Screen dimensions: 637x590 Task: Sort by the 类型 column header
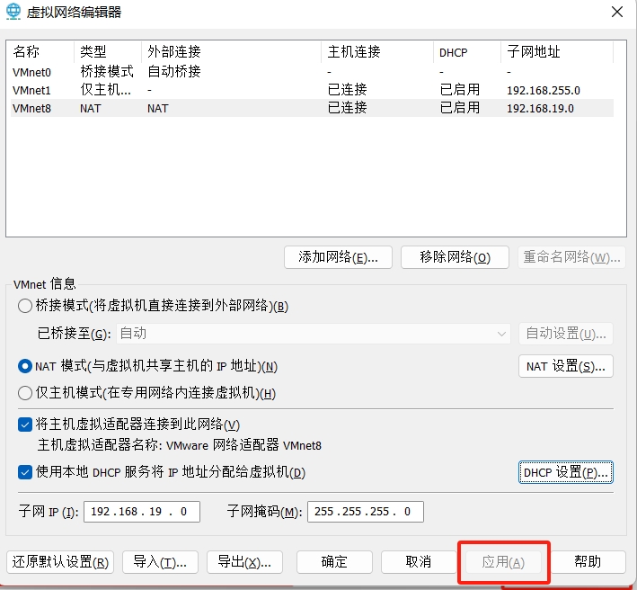pos(108,51)
